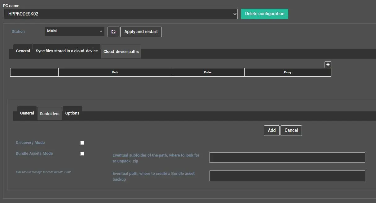Open Sync files stored in a cloud-device tab
Screen dimensions: 376x203
point(67,51)
